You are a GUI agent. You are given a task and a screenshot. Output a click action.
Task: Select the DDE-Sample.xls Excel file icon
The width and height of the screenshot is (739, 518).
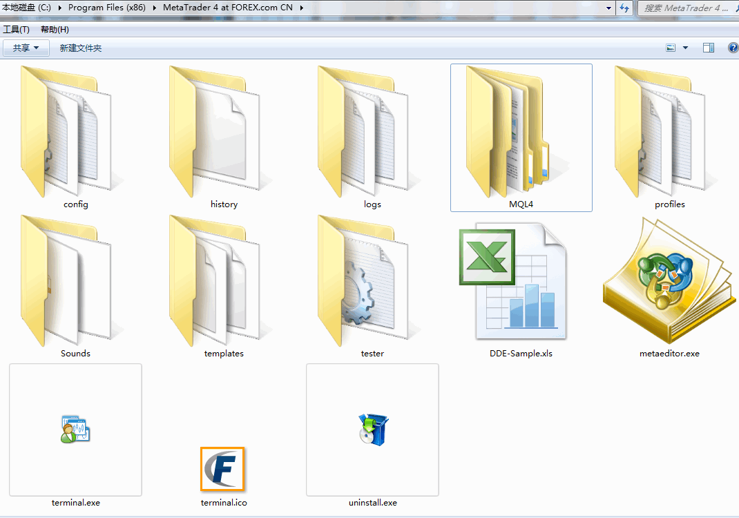513,281
